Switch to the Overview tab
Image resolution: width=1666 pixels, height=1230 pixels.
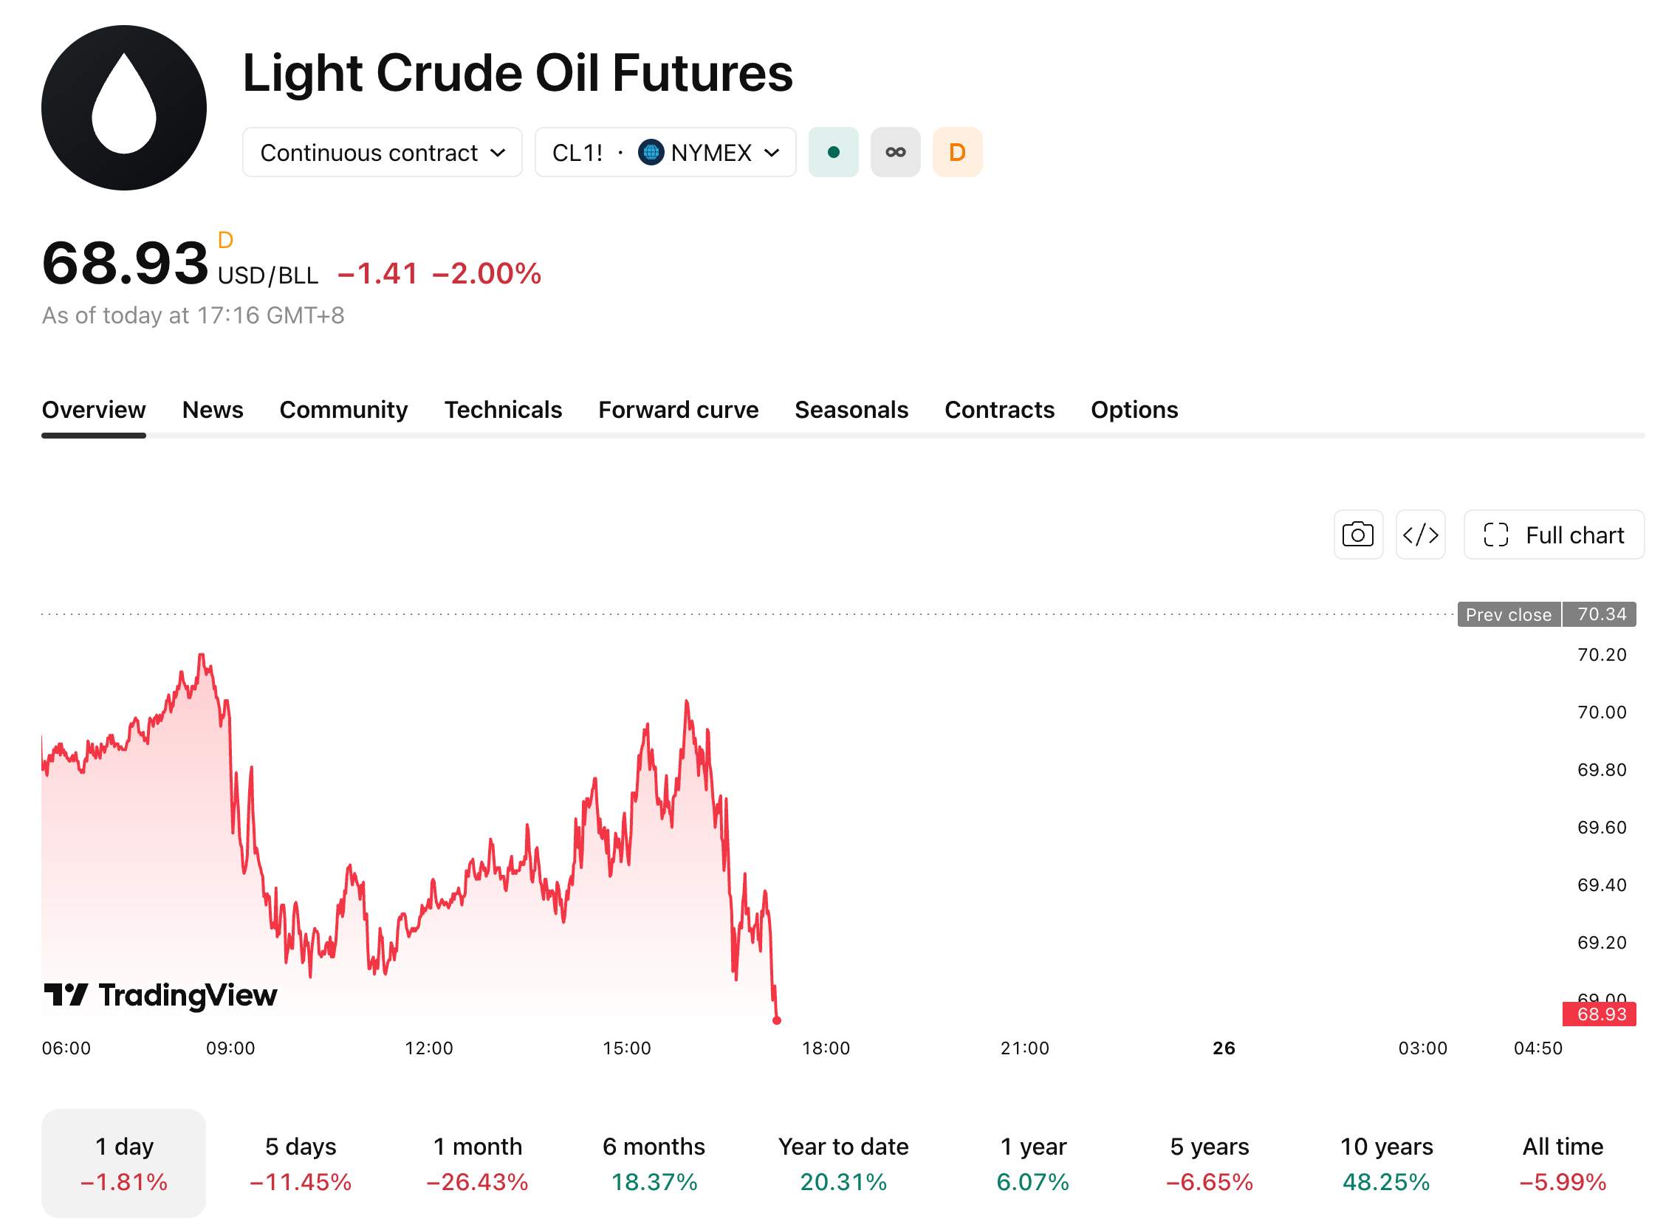[x=94, y=410]
